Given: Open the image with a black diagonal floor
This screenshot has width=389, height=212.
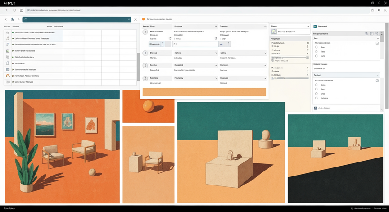Looking at the screenshot, I should click(x=335, y=158).
